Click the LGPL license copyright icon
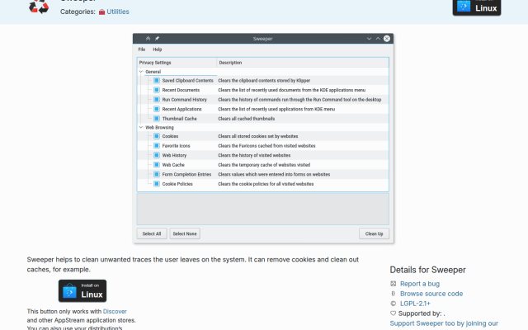This screenshot has width=528, height=330. 393,304
